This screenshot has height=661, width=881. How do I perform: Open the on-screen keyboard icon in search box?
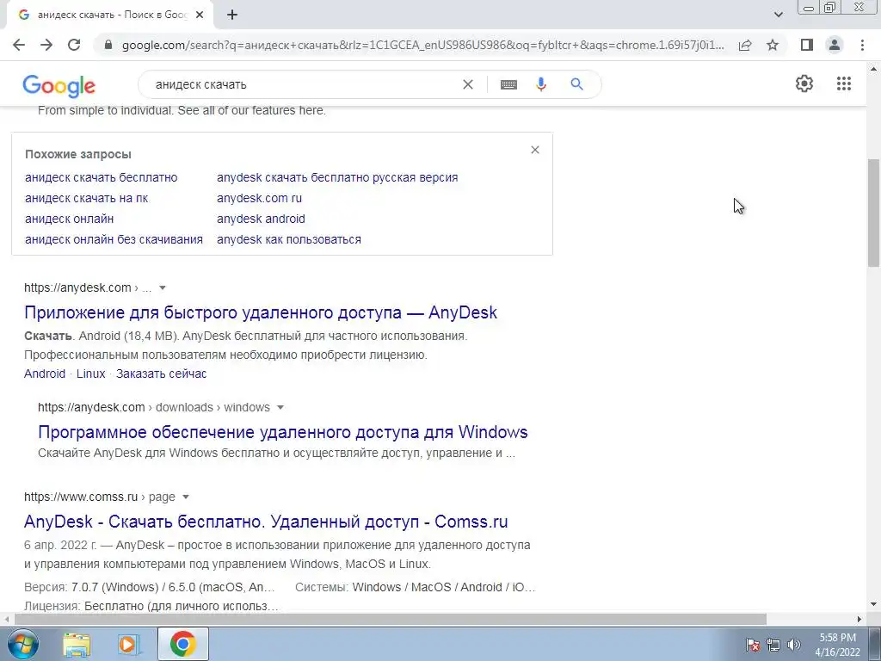tap(508, 84)
